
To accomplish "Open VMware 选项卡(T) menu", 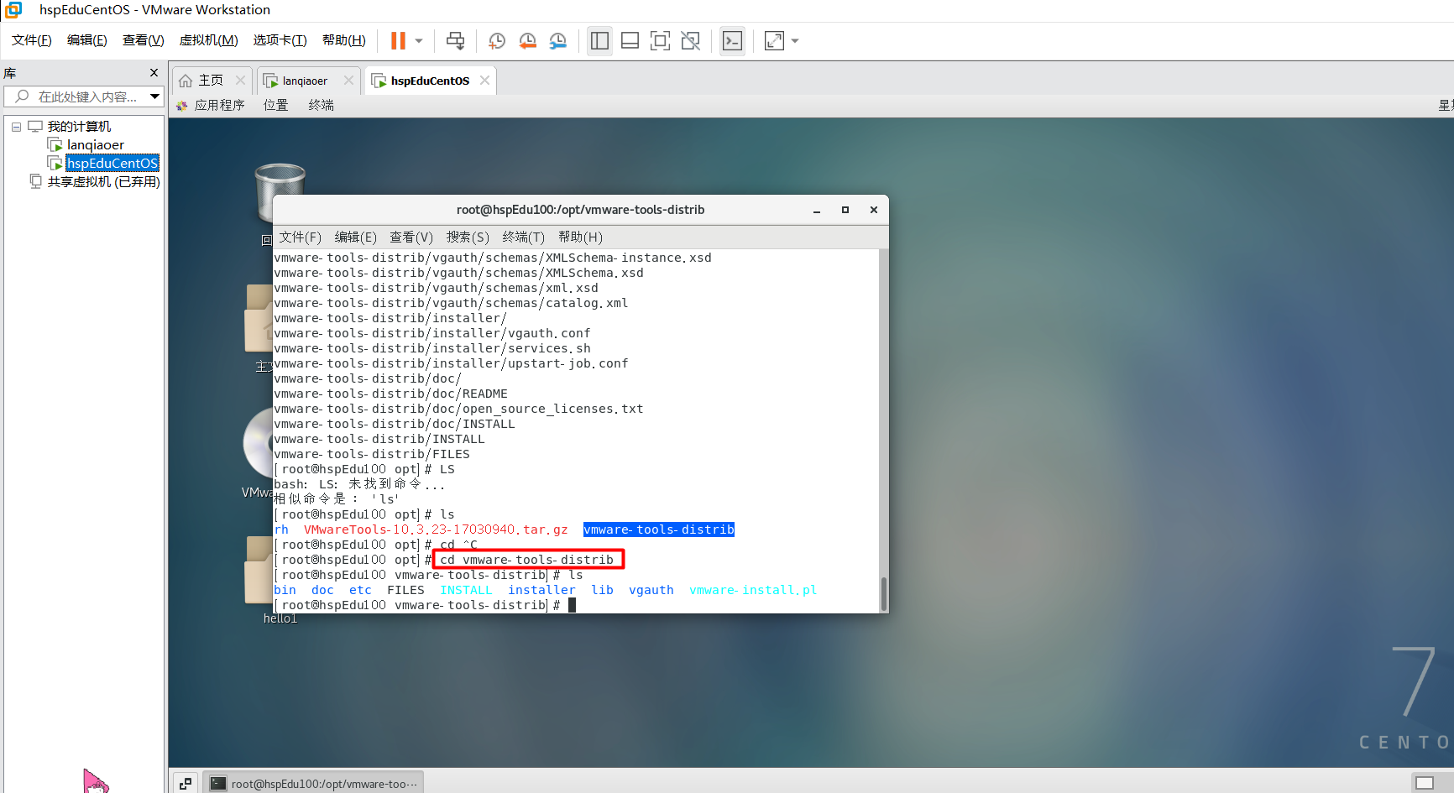I will point(280,40).
